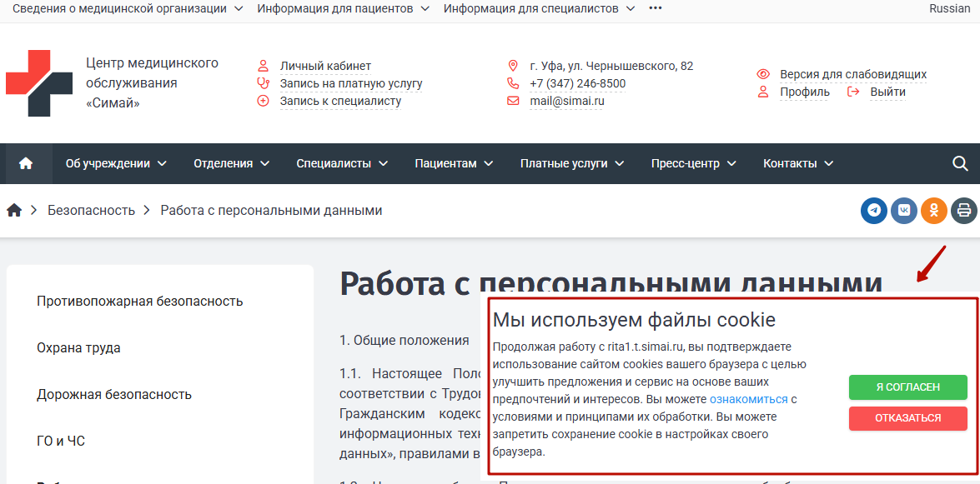Screen dimensions: 980x484
Task: Expand 'Об учреждении' dropdown menu
Action: pyautogui.click(x=116, y=163)
